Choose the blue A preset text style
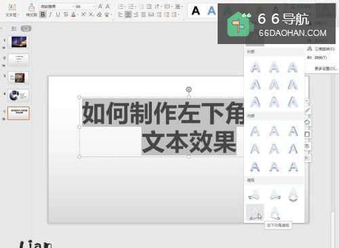339x248 pixels. tap(212, 11)
